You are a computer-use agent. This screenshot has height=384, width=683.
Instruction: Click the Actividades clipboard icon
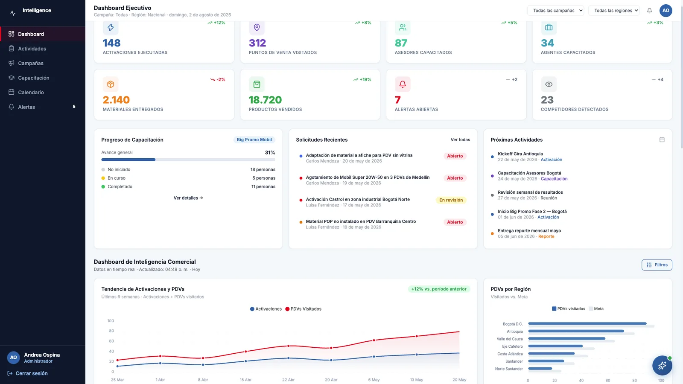(12, 49)
